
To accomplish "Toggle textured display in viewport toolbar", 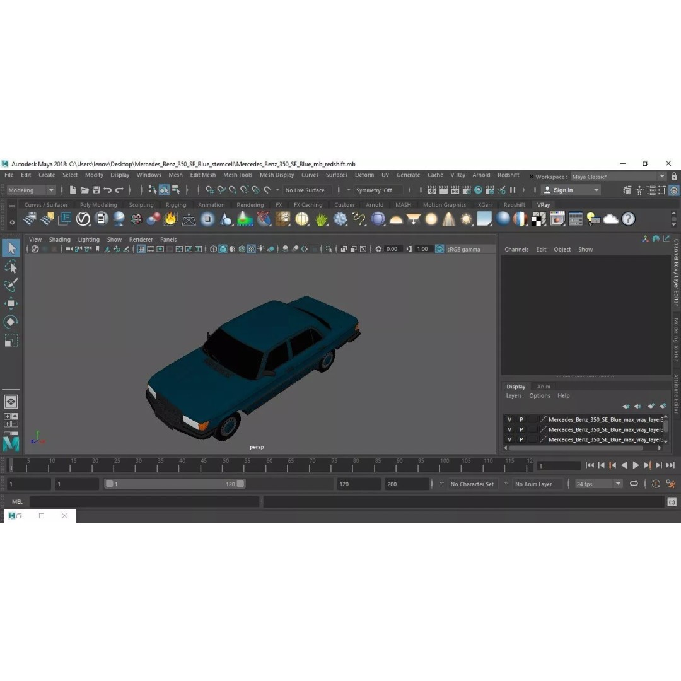I will click(252, 249).
